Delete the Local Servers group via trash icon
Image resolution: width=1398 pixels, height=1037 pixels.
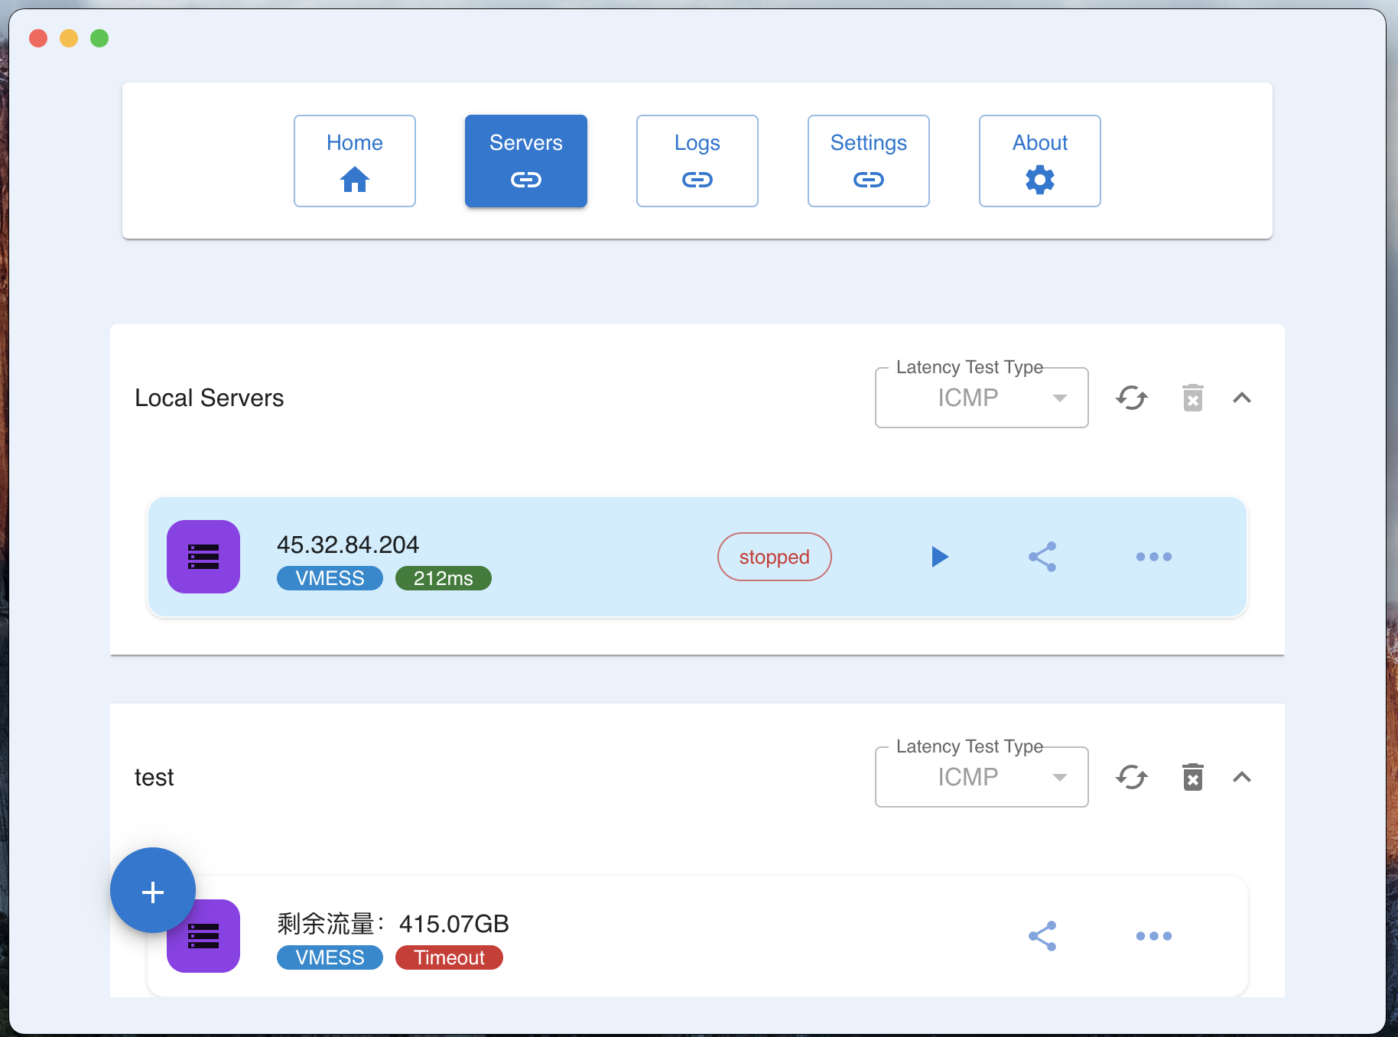click(x=1192, y=398)
